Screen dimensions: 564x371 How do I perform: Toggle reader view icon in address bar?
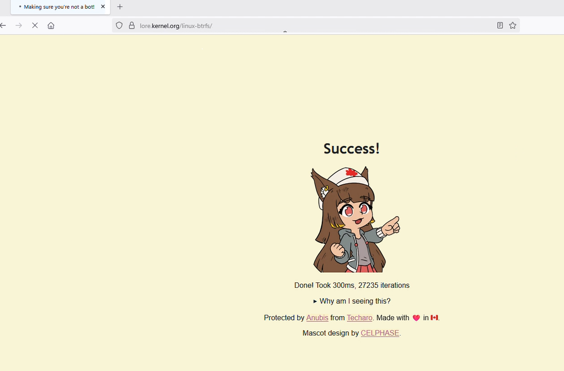tap(500, 25)
